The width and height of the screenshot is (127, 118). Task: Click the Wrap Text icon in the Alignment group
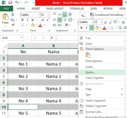(70, 15)
